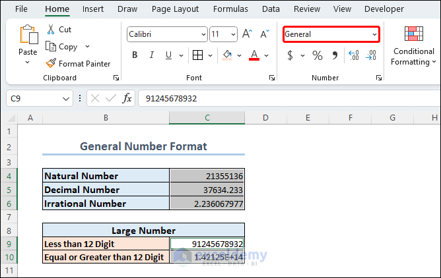Select column C header
Viewport: 441px width, 278px height.
pos(207,117)
